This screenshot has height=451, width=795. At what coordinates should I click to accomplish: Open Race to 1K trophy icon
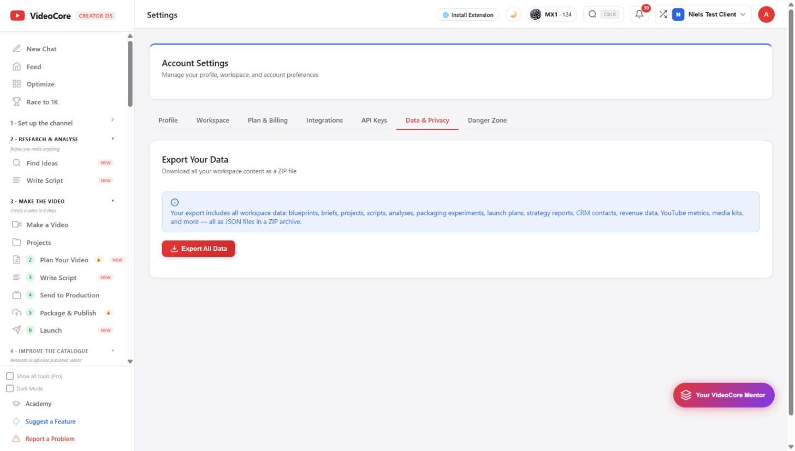[16, 102]
